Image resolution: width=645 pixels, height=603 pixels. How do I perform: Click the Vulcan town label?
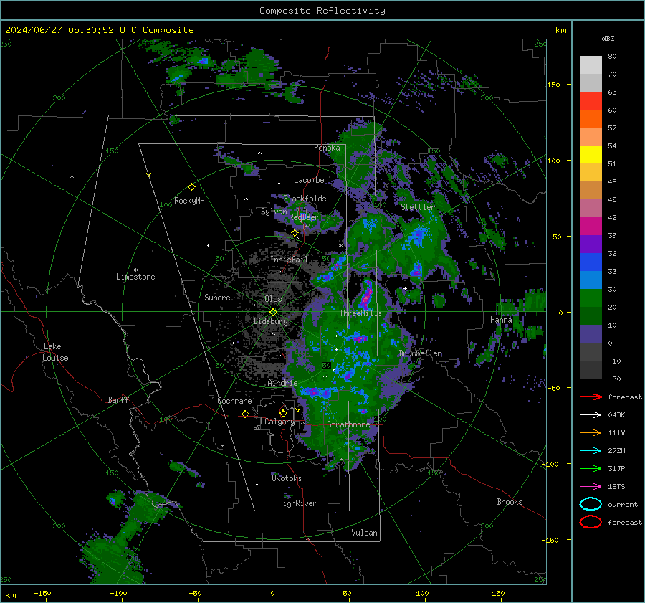pyautogui.click(x=364, y=533)
